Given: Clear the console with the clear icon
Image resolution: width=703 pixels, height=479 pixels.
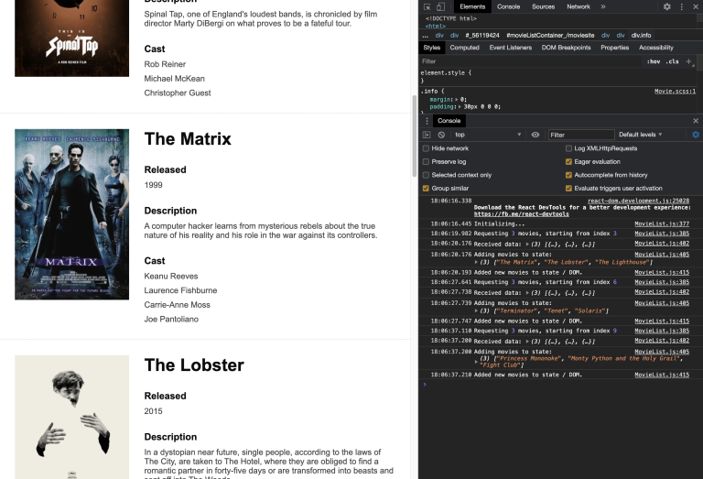Looking at the screenshot, I should click(x=441, y=135).
